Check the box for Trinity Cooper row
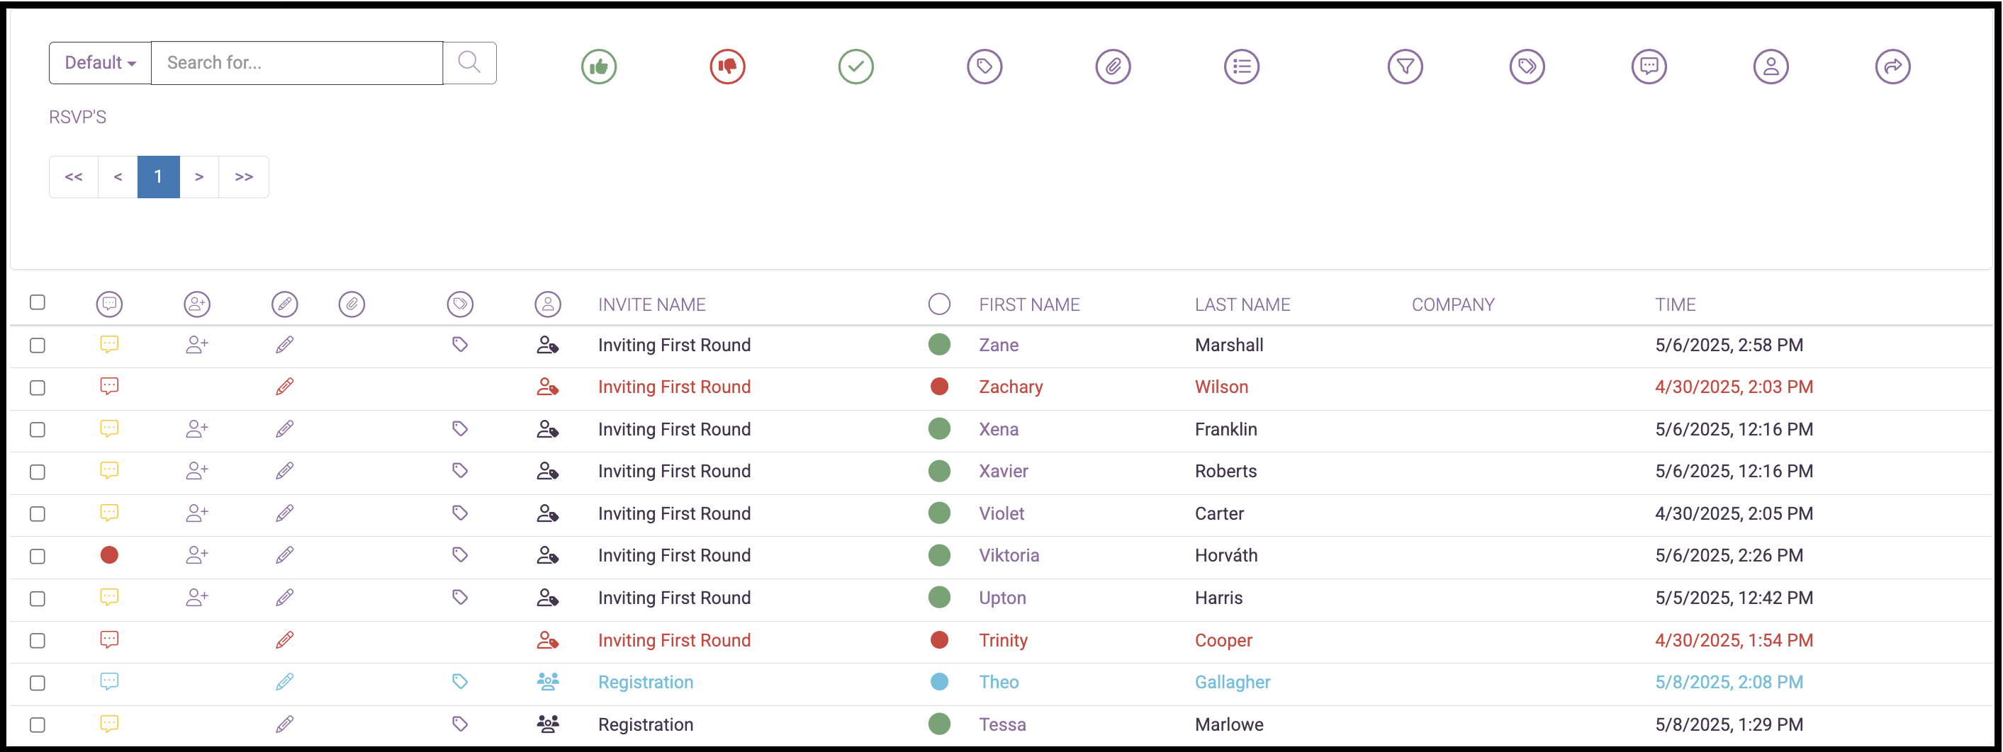2003x752 pixels. [x=38, y=641]
